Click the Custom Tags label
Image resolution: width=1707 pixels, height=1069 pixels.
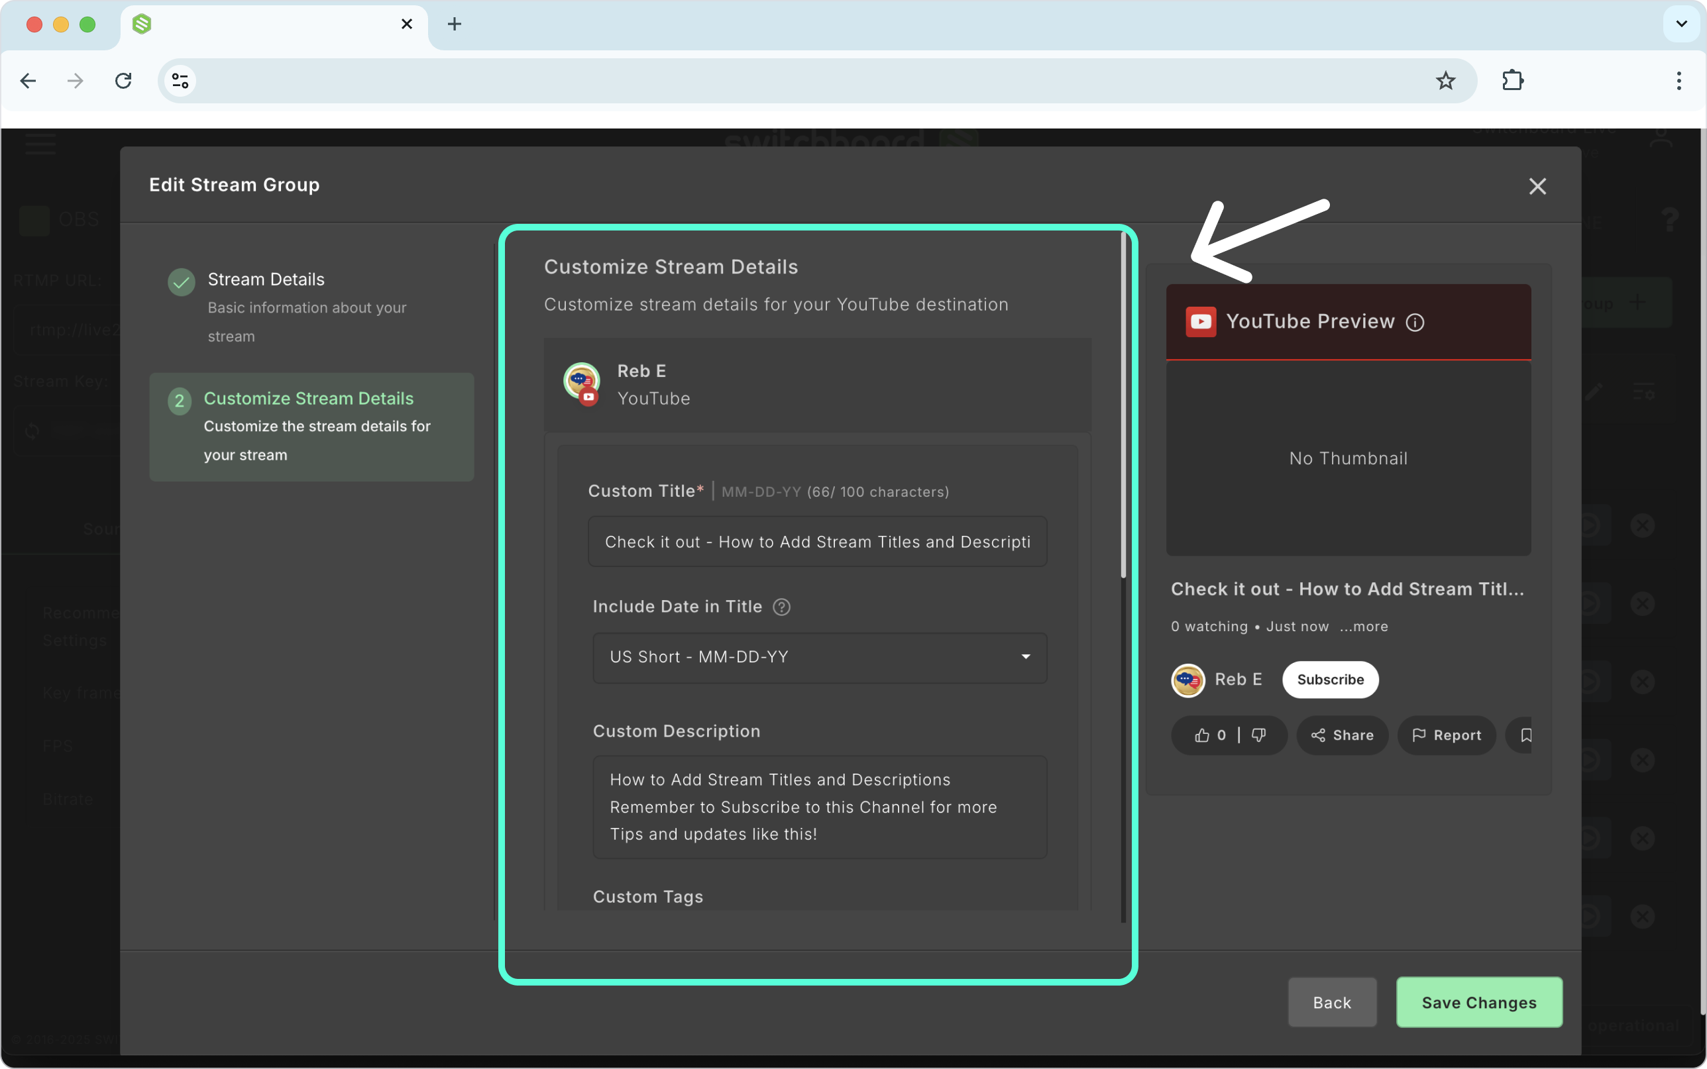[647, 897]
